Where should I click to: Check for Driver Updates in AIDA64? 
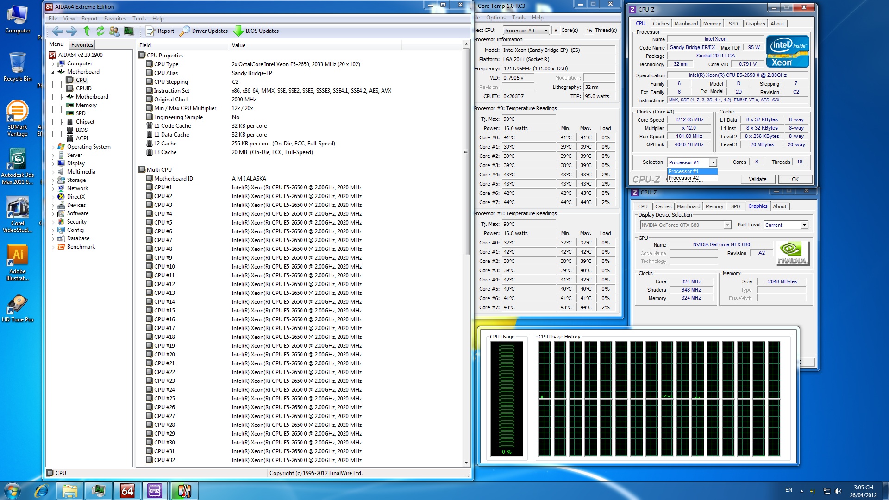(x=204, y=31)
